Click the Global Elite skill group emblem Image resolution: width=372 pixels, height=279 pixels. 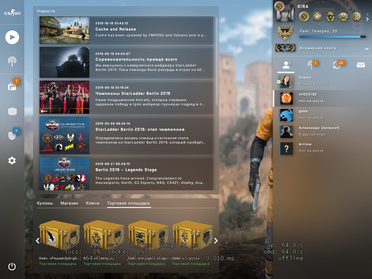(x=285, y=48)
